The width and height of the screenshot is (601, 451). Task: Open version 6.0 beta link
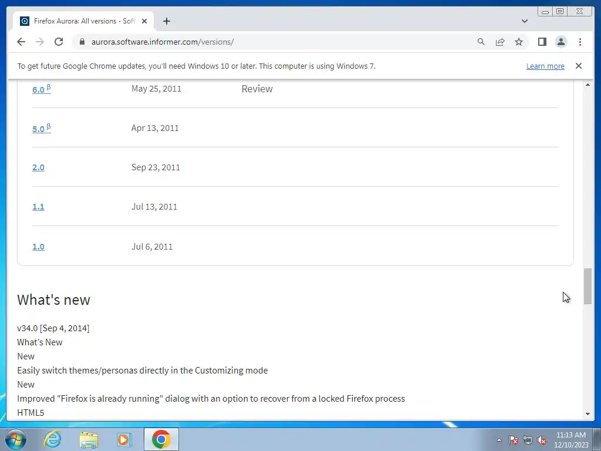(42, 89)
